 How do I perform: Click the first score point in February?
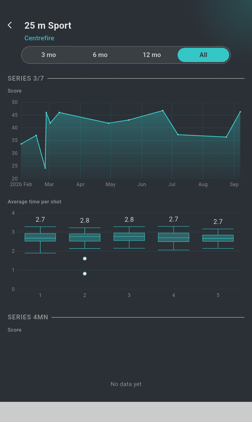point(21,144)
